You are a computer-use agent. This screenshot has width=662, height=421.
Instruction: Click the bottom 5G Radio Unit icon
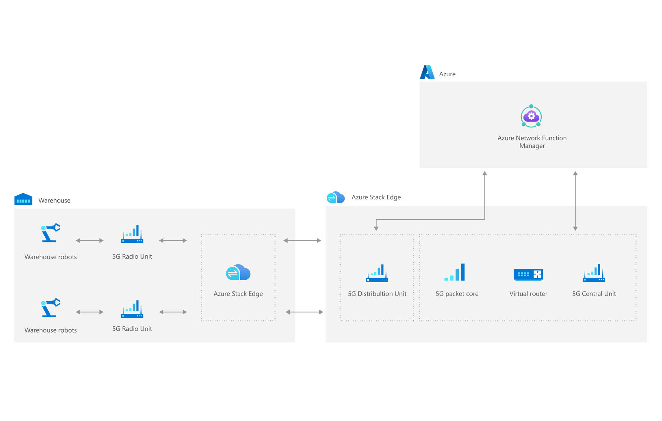(x=132, y=309)
